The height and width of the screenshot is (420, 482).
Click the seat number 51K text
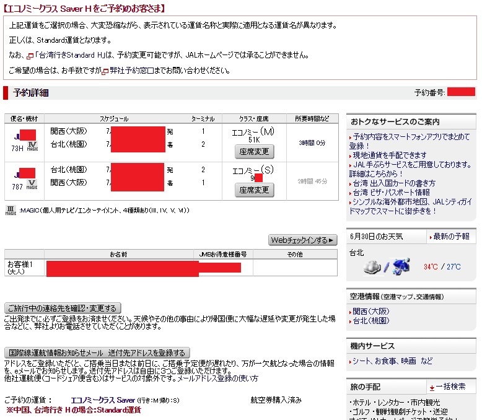tap(254, 139)
